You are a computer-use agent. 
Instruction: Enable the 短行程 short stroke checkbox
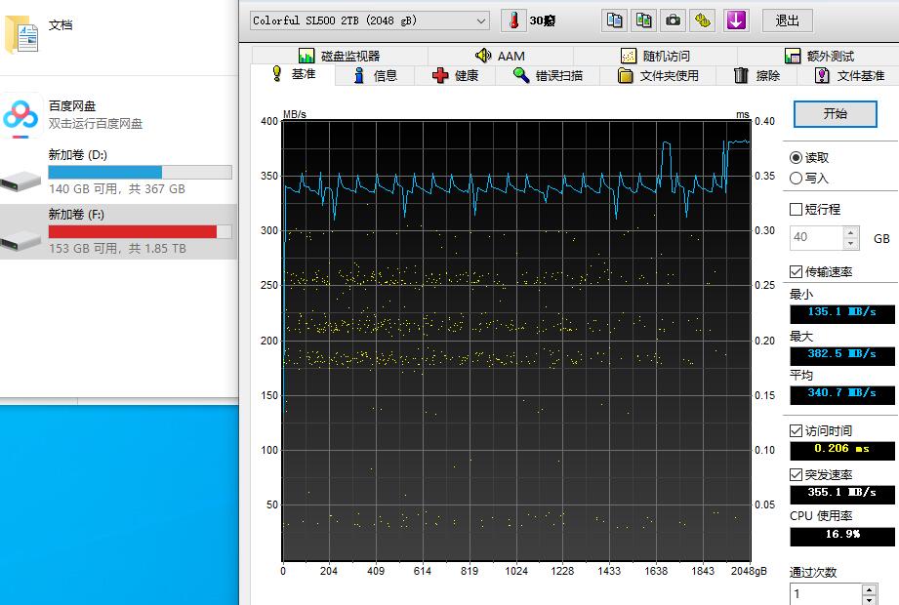pyautogui.click(x=797, y=209)
